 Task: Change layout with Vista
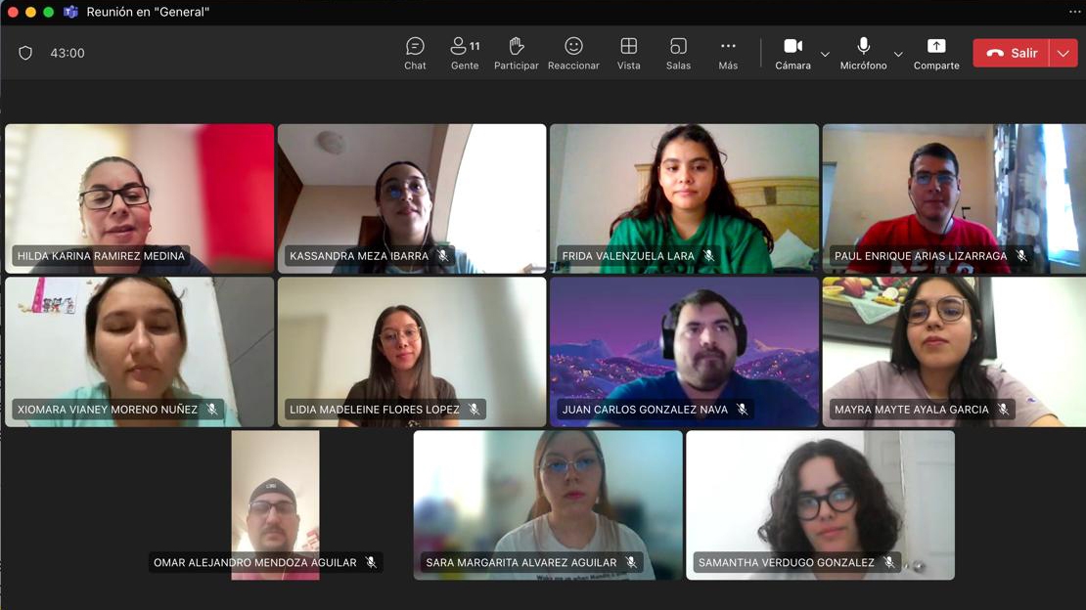click(629, 54)
